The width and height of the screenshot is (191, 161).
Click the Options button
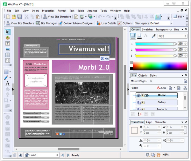pyautogui.click(x=125, y=23)
